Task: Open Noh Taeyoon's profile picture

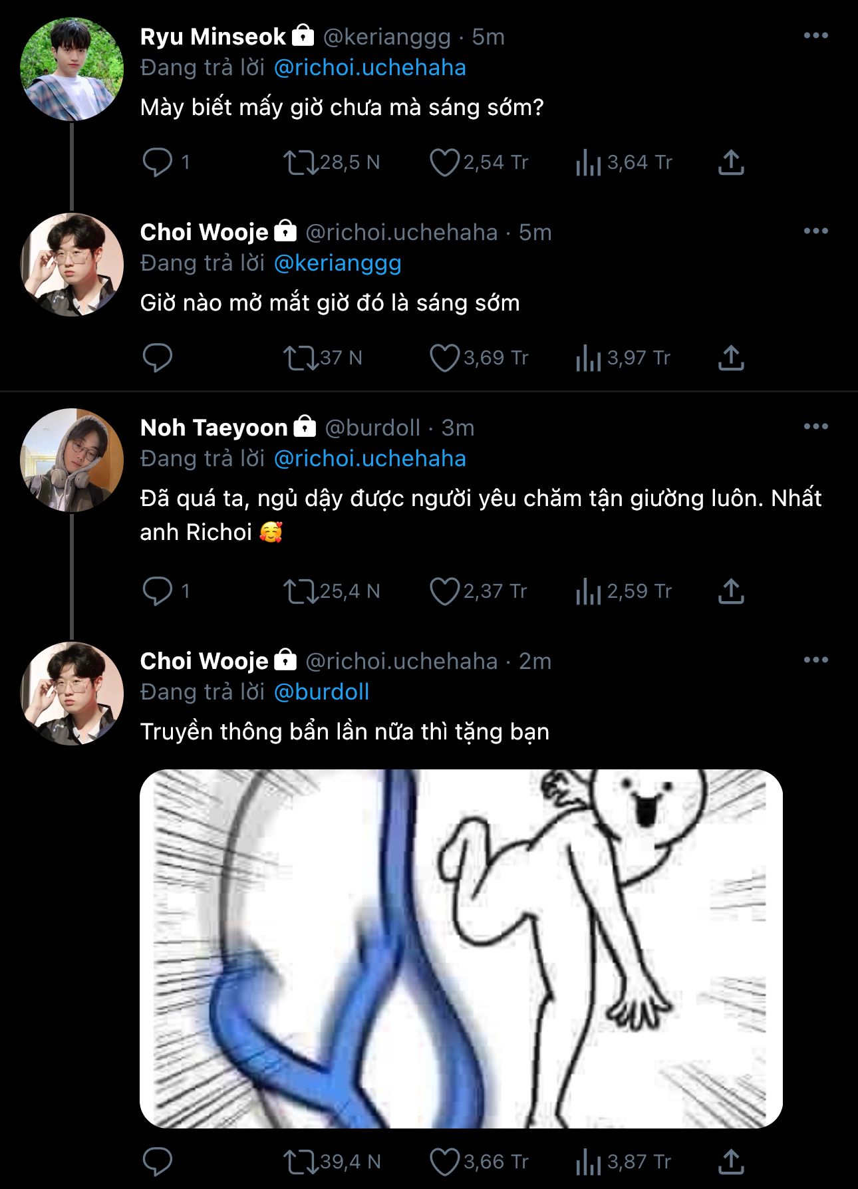Action: [x=72, y=460]
